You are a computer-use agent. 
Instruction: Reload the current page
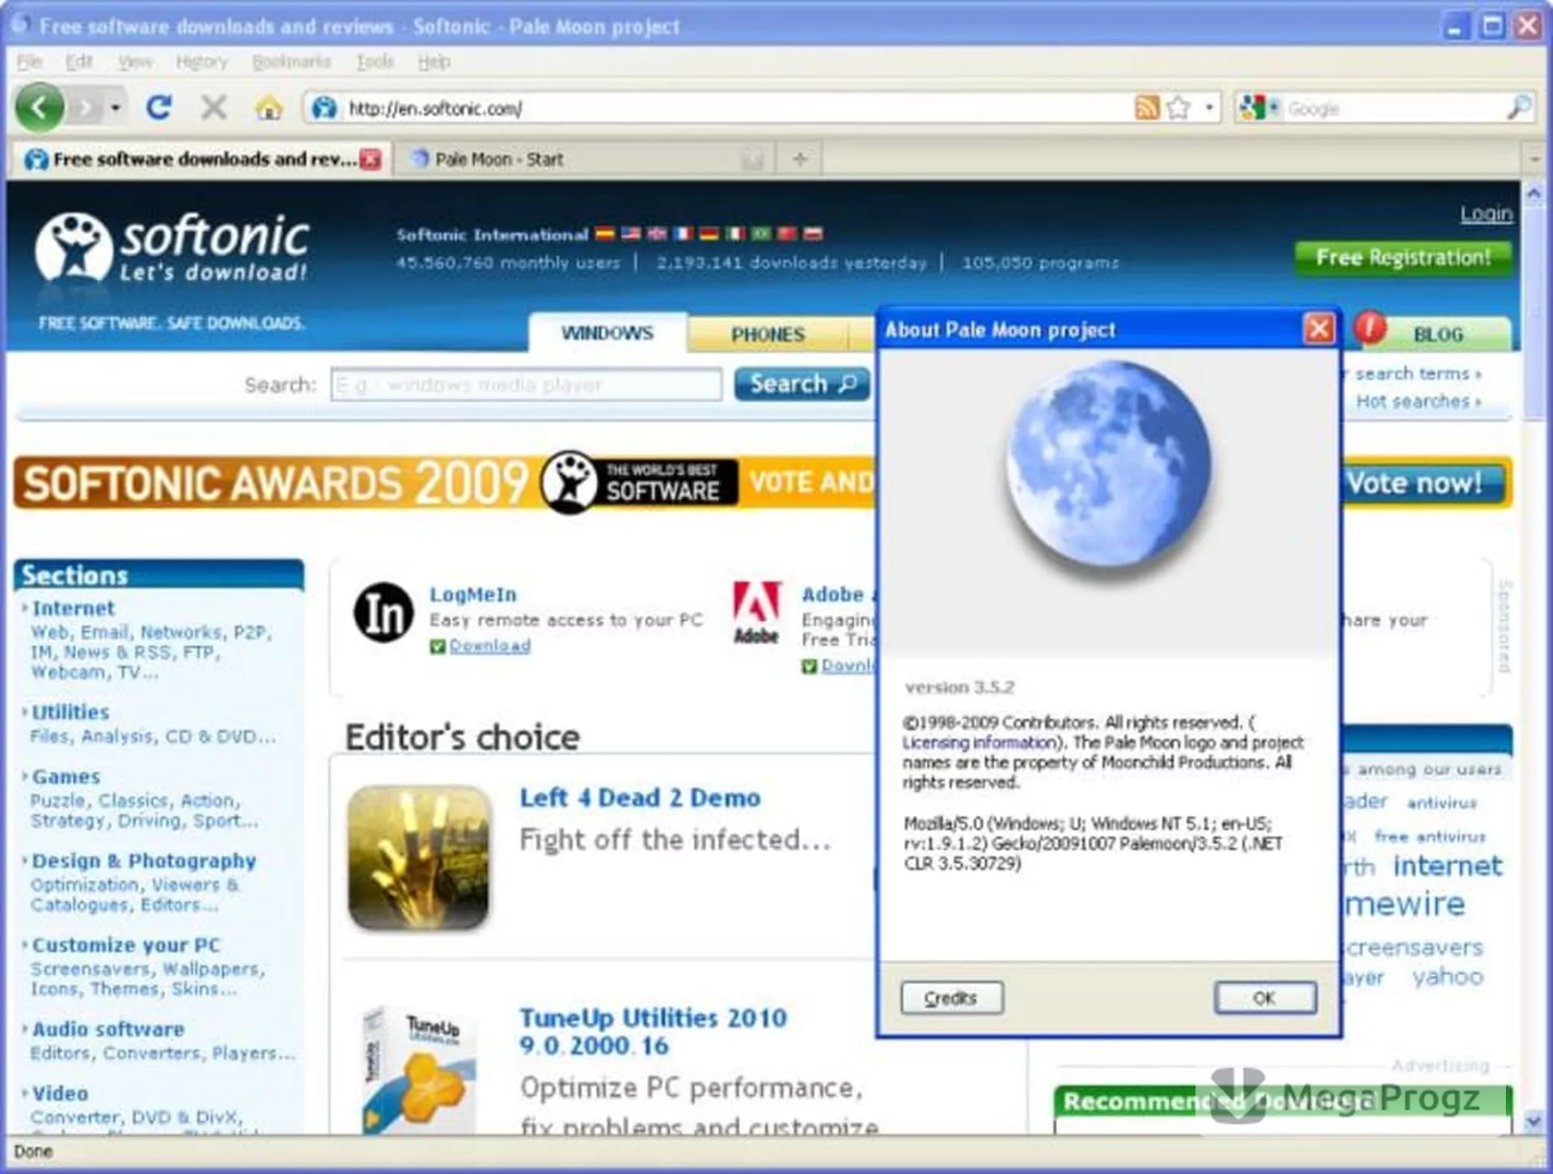(159, 107)
